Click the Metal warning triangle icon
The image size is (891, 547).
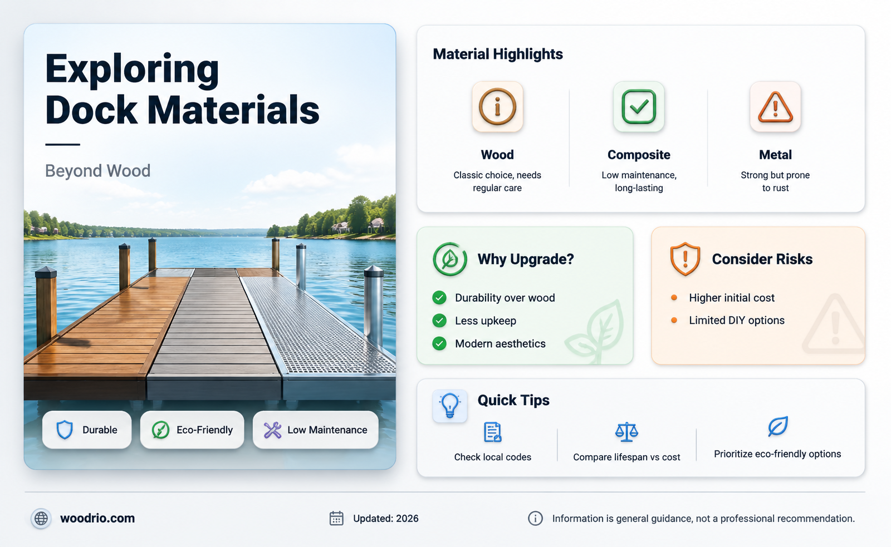tap(775, 107)
